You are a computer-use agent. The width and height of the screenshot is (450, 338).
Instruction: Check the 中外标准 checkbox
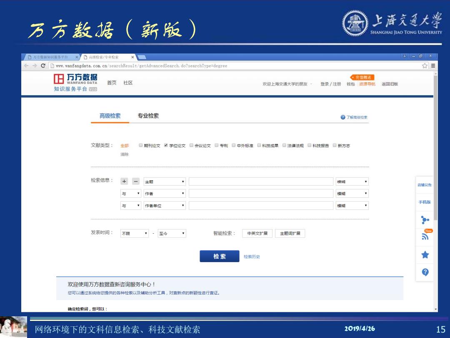point(234,145)
